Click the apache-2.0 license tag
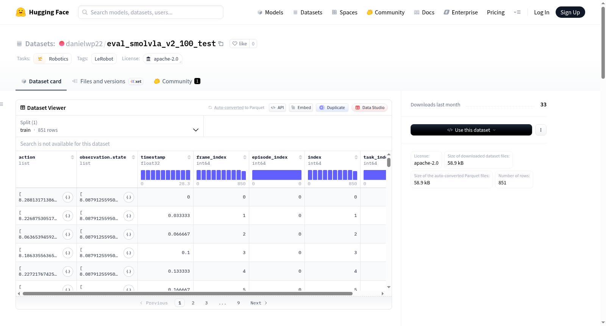 click(162, 59)
